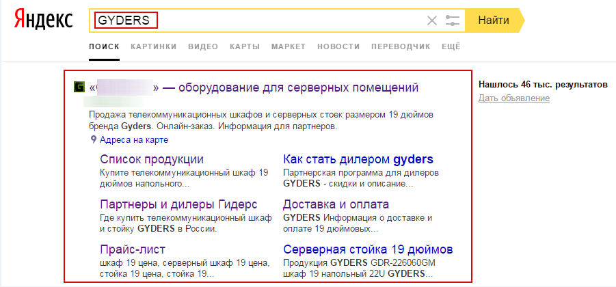
Task: Open advanced search settings sliders icon
Action: pyautogui.click(x=453, y=20)
